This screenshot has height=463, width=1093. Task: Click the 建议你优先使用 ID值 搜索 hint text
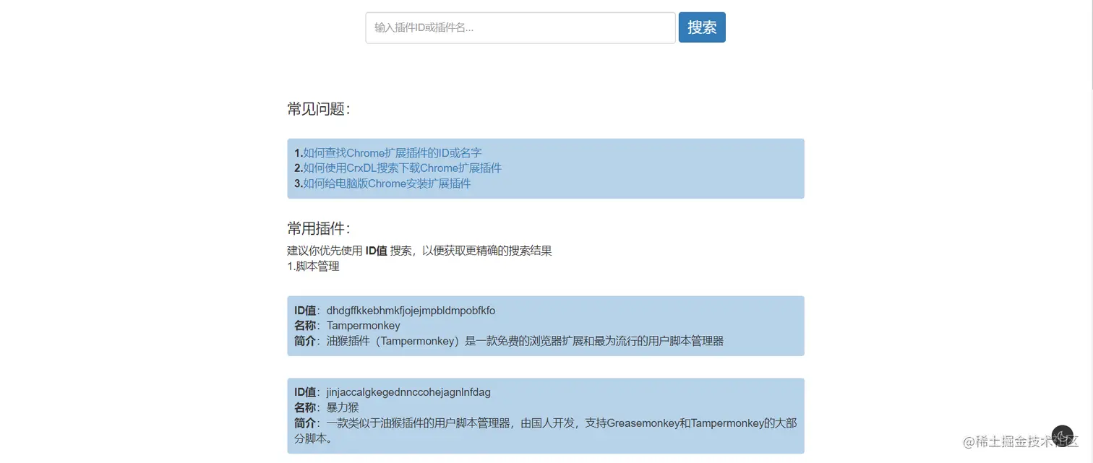point(419,251)
